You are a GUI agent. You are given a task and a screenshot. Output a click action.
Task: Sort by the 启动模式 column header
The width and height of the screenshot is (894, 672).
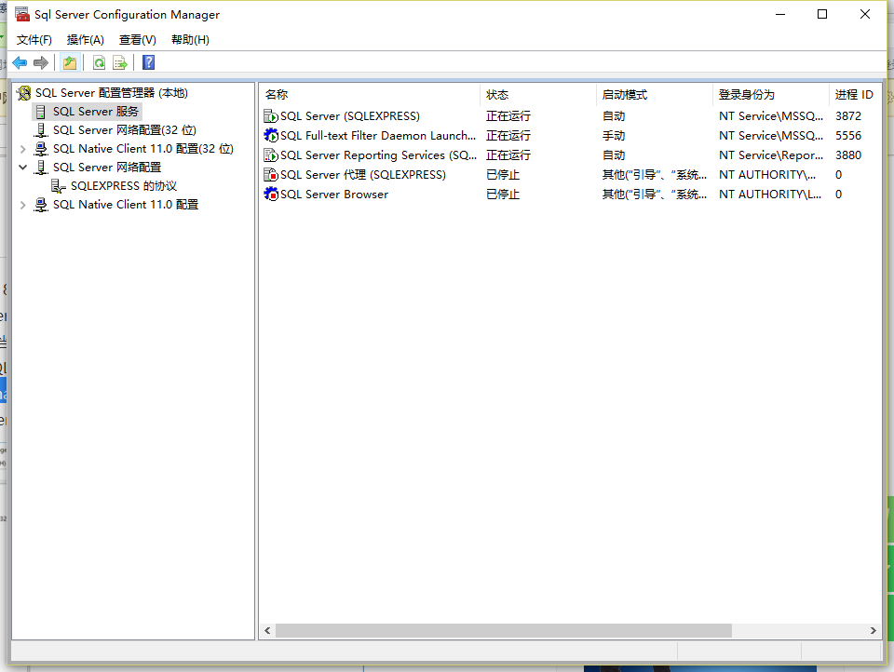click(x=655, y=95)
